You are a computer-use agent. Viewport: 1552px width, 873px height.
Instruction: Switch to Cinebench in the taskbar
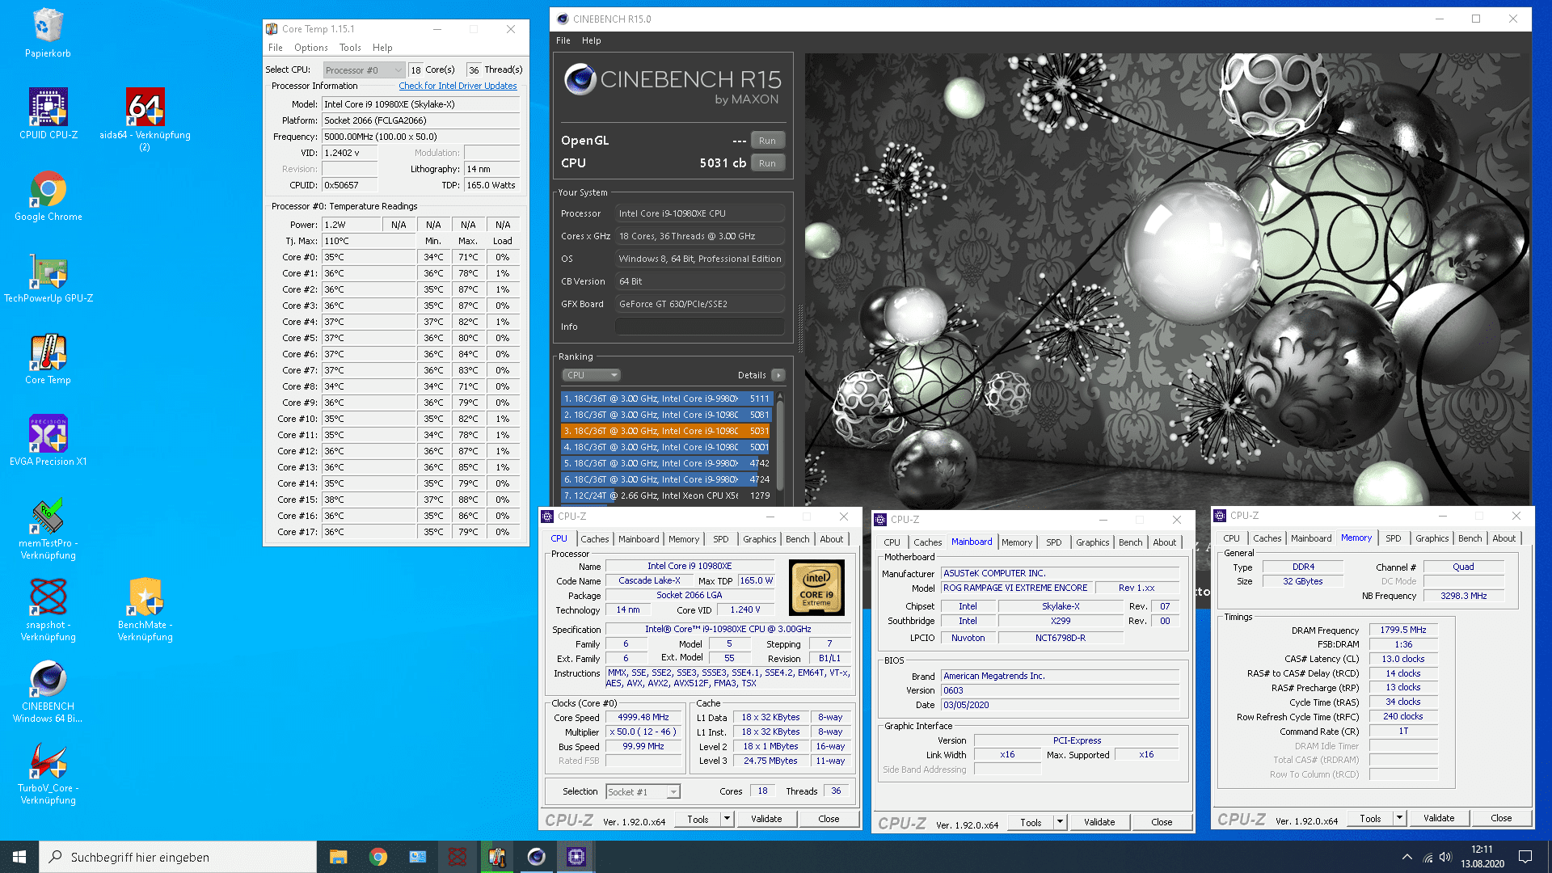point(536,857)
